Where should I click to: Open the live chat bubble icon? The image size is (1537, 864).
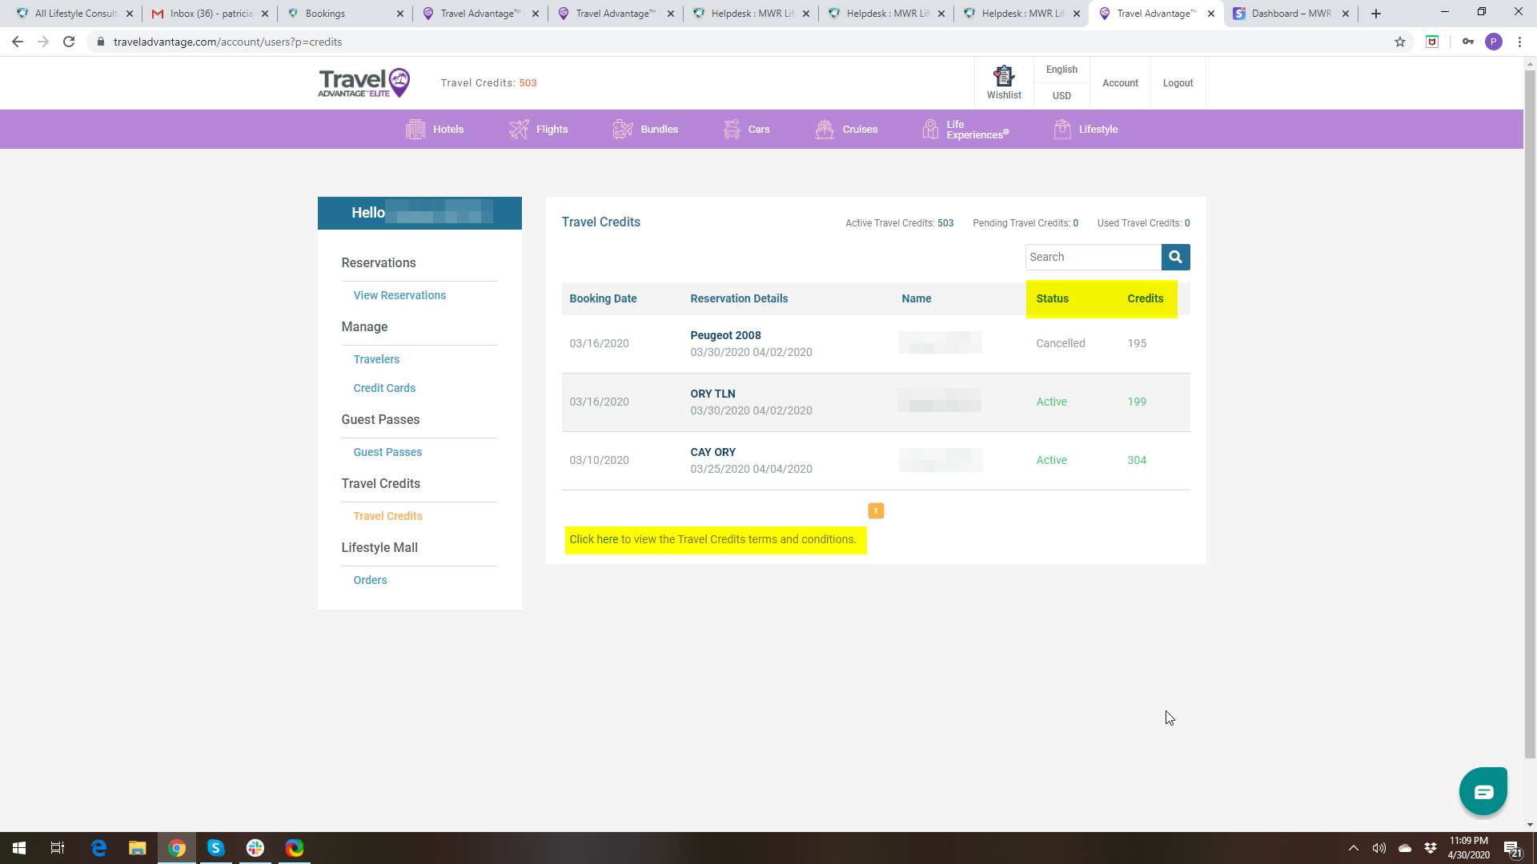pos(1483,791)
